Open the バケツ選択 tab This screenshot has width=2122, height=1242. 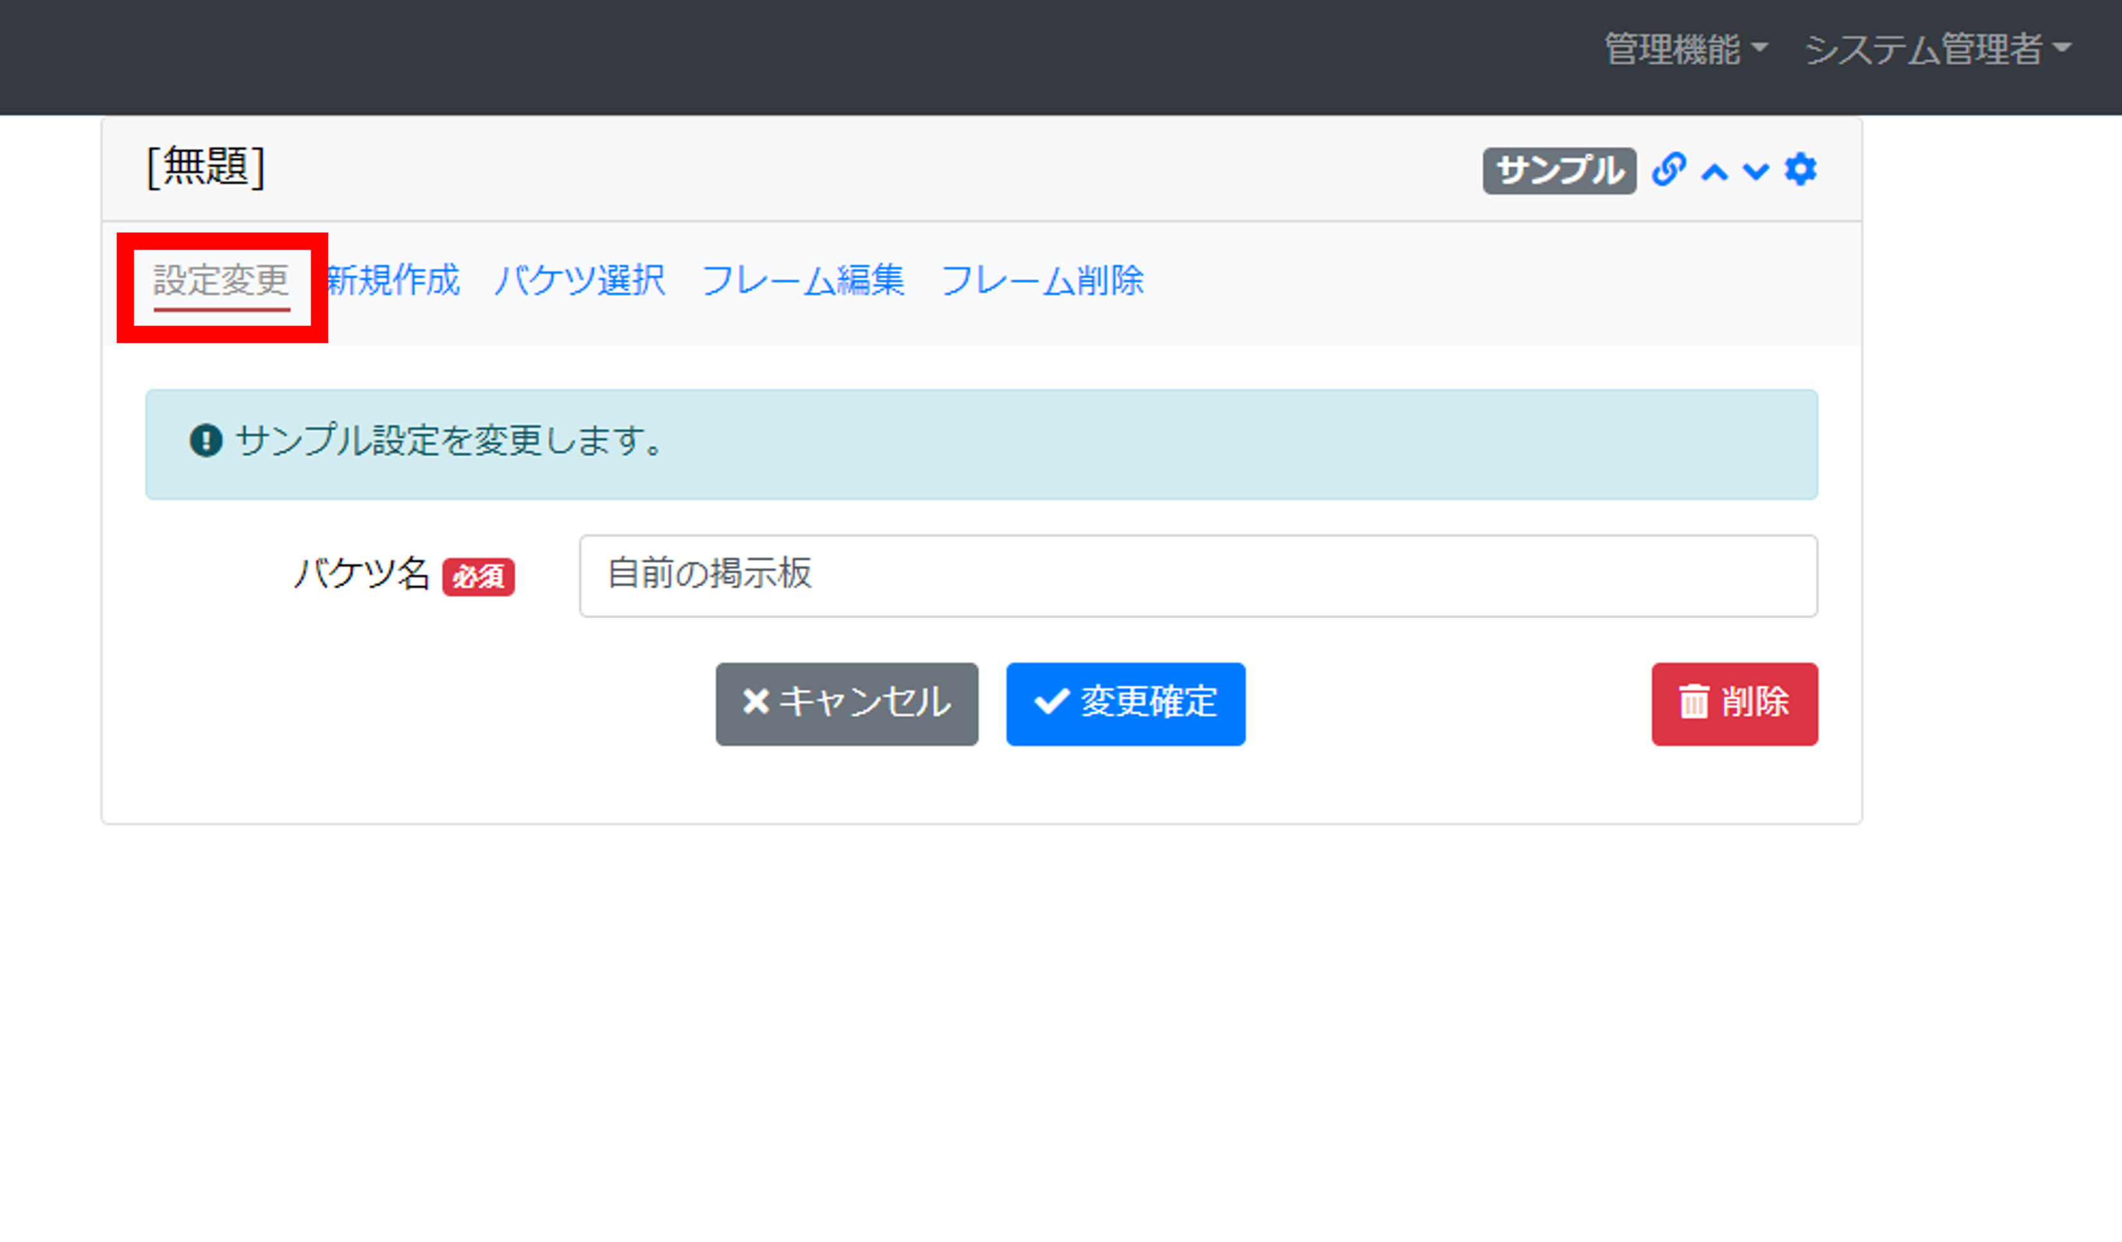click(x=579, y=280)
